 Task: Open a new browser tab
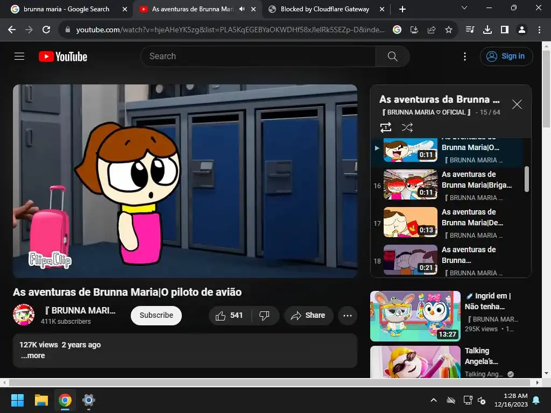click(402, 9)
